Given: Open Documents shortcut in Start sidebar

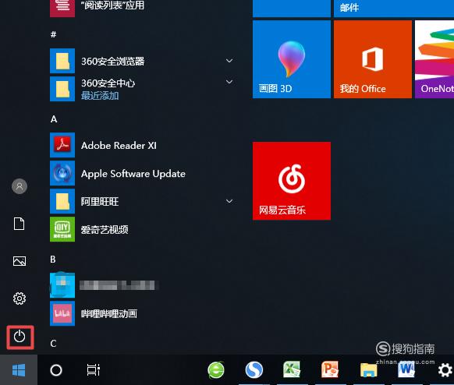Looking at the screenshot, I should coord(19,224).
